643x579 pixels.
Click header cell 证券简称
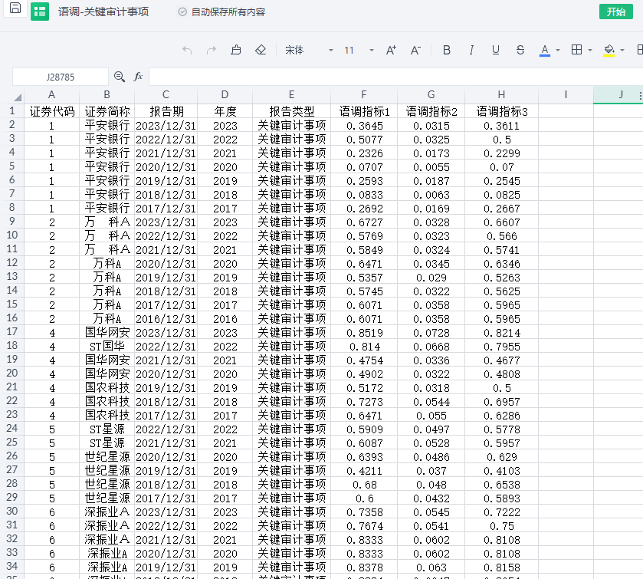pyautogui.click(x=107, y=111)
